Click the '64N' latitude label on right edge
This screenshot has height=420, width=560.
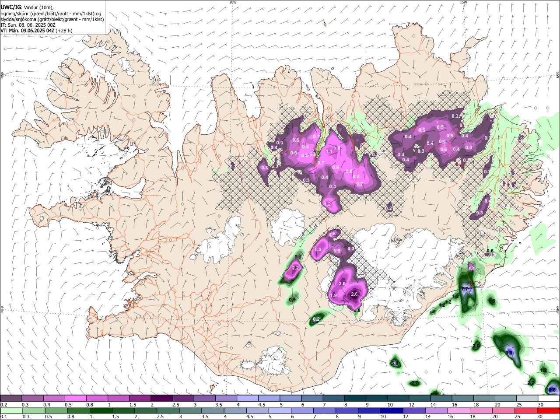point(558,309)
